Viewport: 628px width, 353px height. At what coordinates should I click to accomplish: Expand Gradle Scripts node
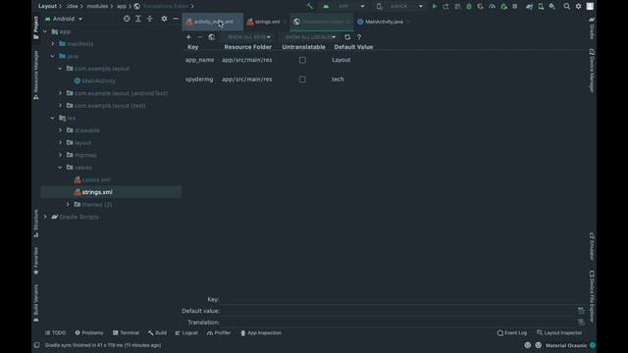click(45, 217)
